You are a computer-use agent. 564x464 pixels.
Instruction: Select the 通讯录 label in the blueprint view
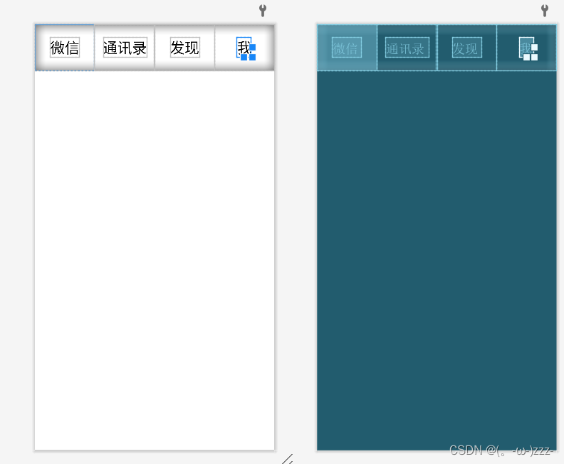pyautogui.click(x=407, y=48)
